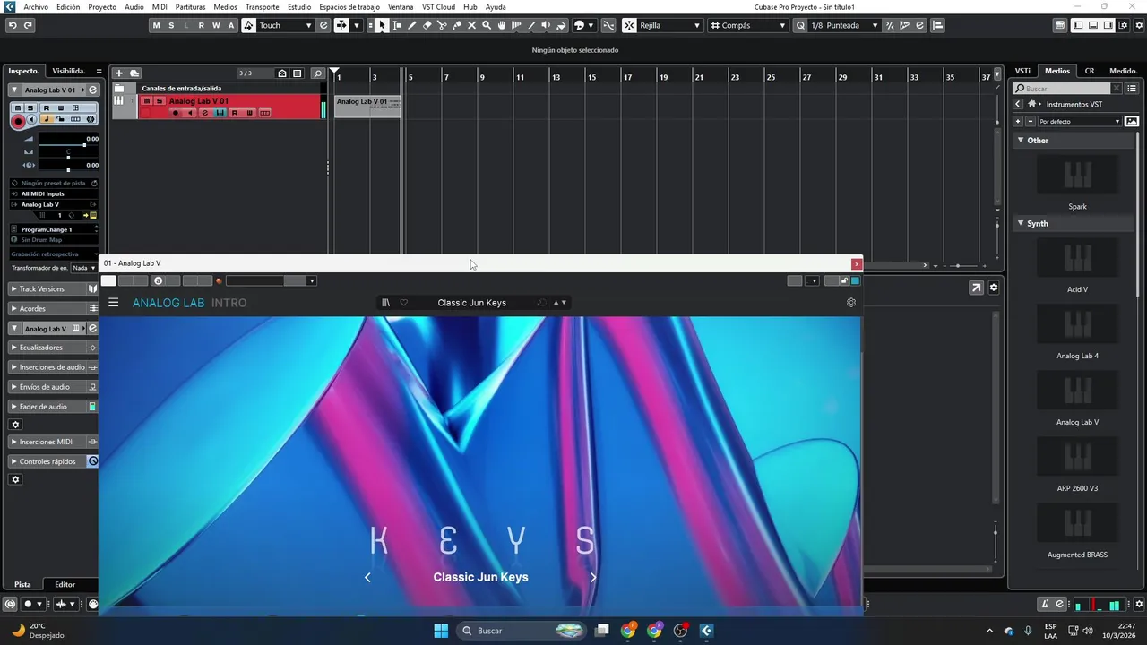The image size is (1147, 645).
Task: Click Instrumentos VST breadcrumb
Action: (1074, 105)
